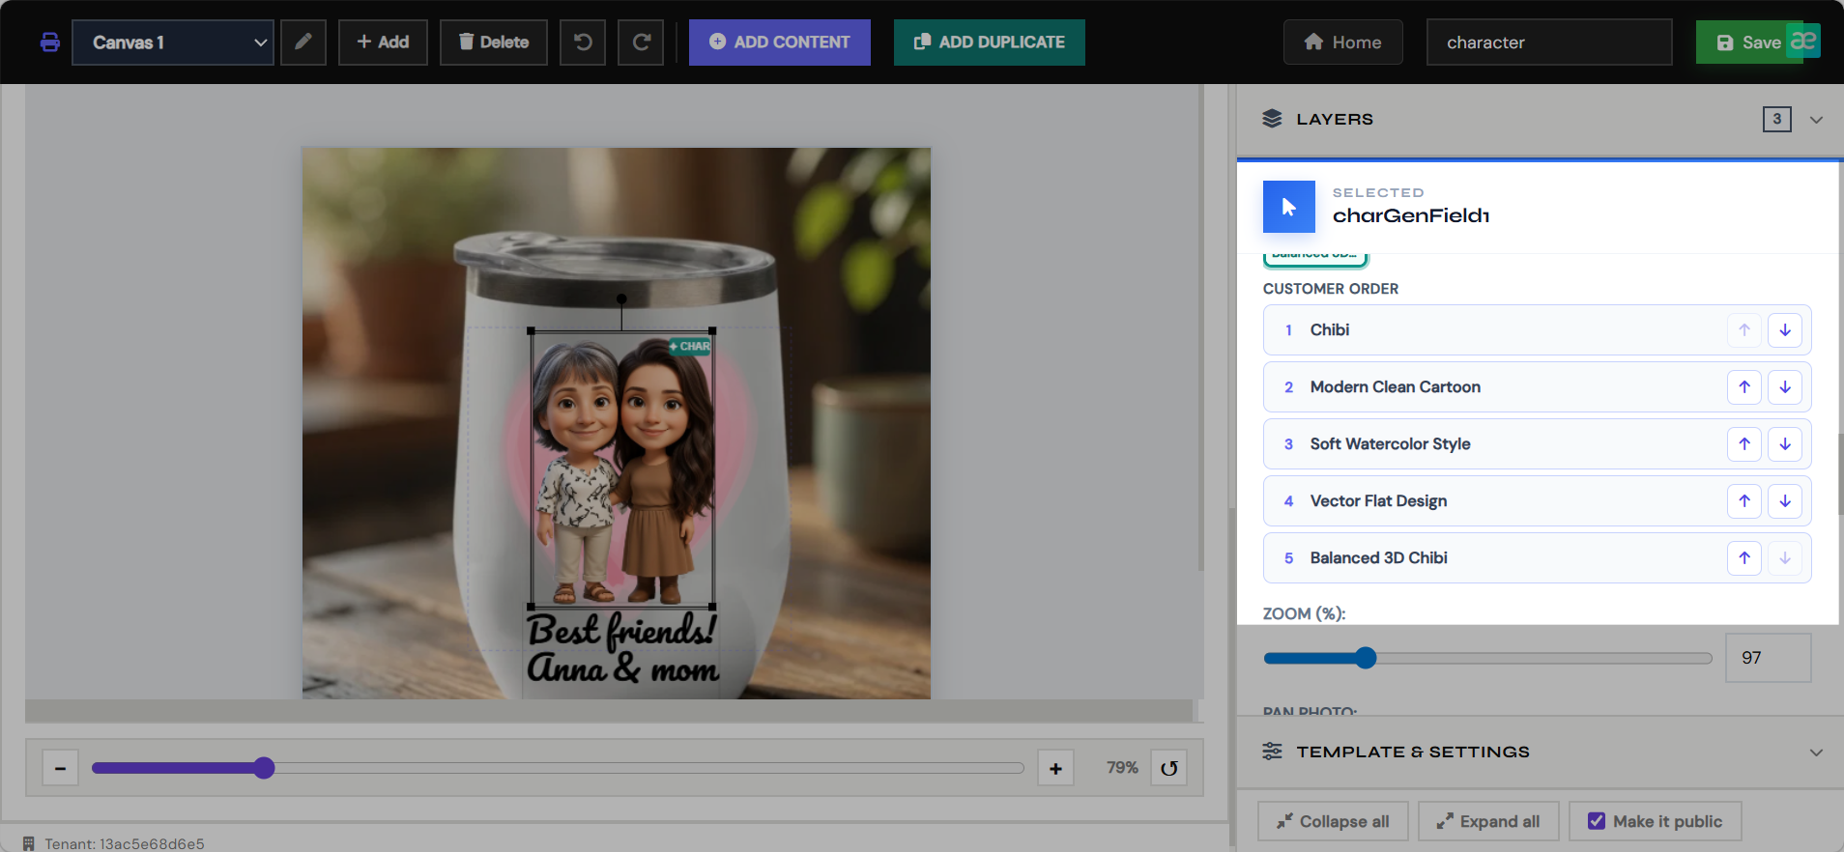The width and height of the screenshot is (1844, 852).
Task: Move Modern Clean Cartoon up
Action: pos(1744,387)
